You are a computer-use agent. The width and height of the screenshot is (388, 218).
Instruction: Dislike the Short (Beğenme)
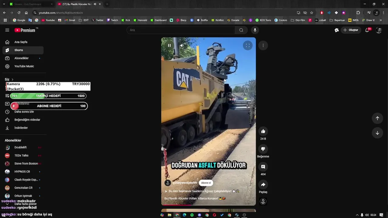pos(263,149)
